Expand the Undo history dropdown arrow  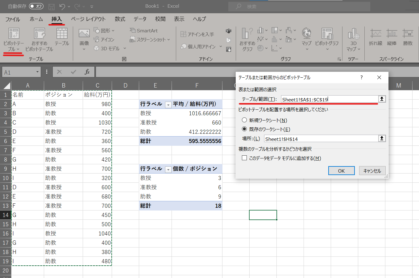[x=69, y=6]
